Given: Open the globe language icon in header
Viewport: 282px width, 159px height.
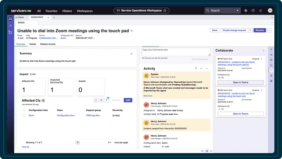Looking at the screenshot, I should pyautogui.click(x=246, y=11).
